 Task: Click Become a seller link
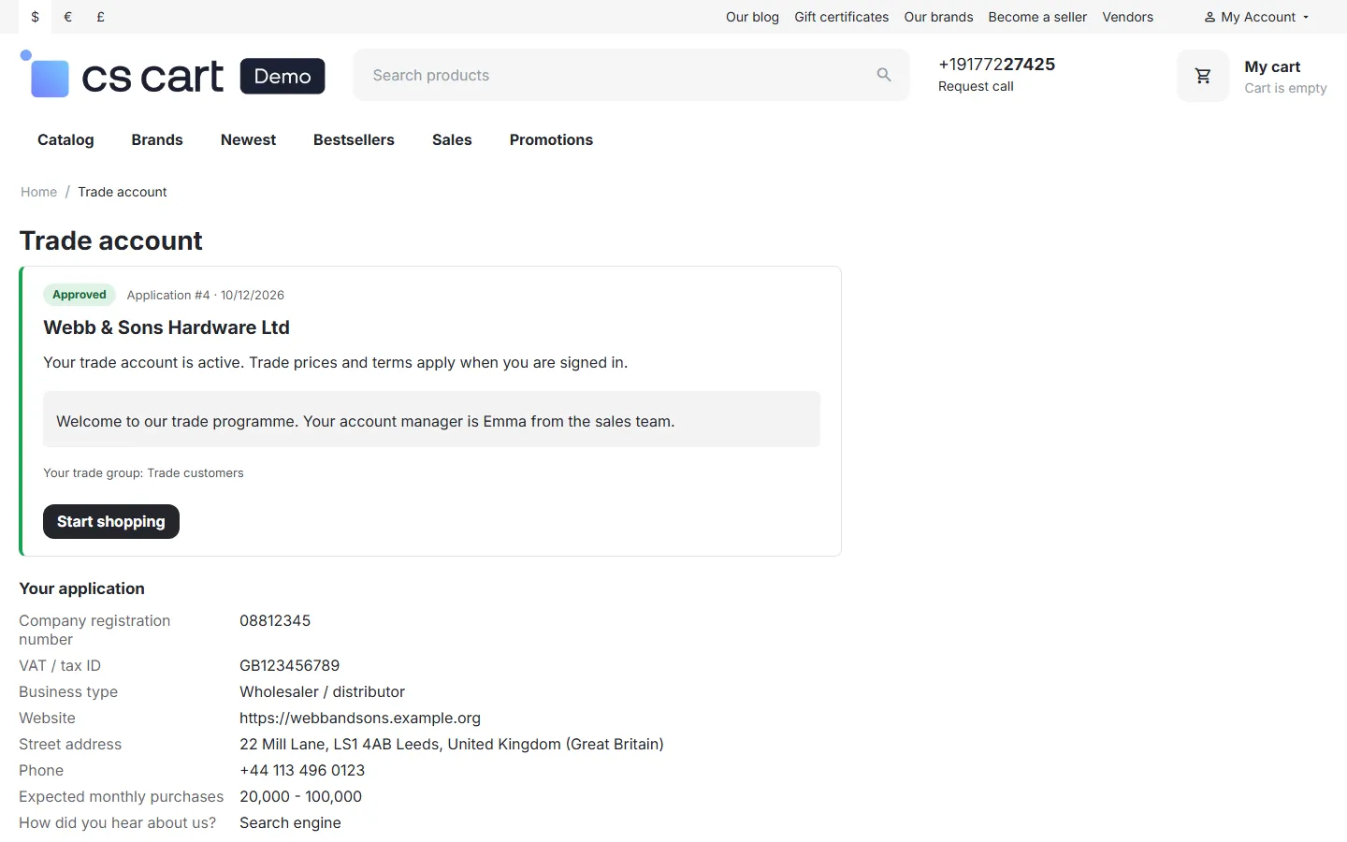pyautogui.click(x=1037, y=17)
